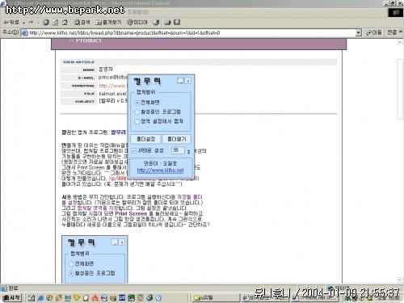Open the 검색 search pane
Viewport: 404px width, 303px height.
click(x=82, y=23)
